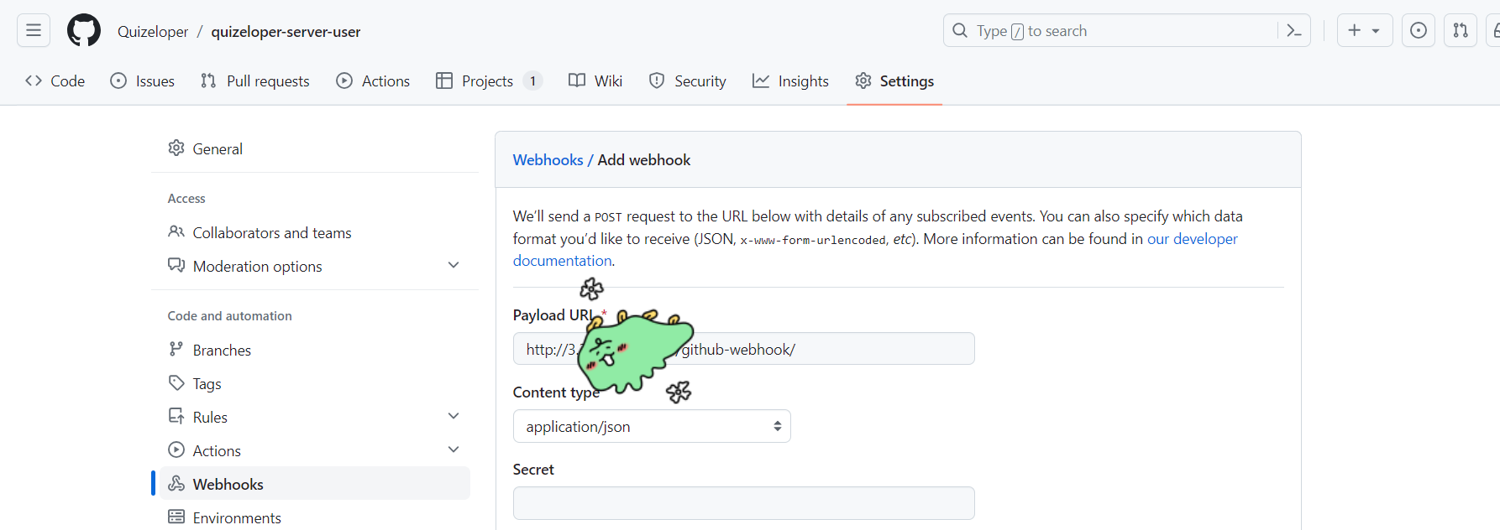This screenshot has height=530, width=1500.
Task: Click the Collaborators people icon
Action: [176, 232]
